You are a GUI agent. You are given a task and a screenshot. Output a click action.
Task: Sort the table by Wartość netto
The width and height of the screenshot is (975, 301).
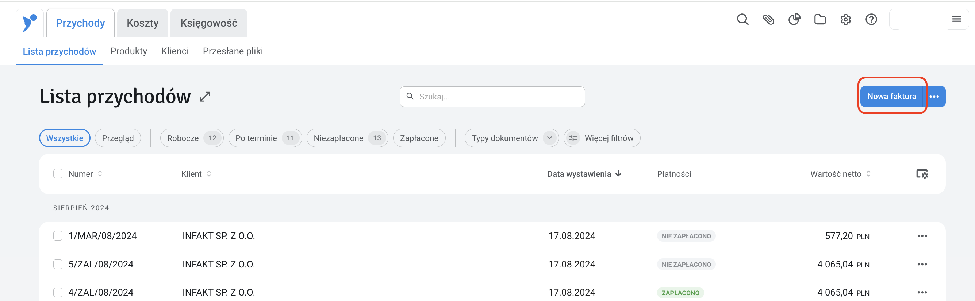[x=841, y=174]
